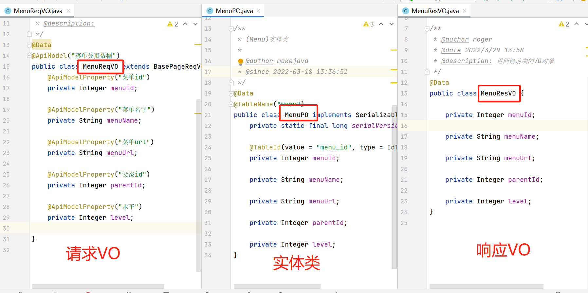The height and width of the screenshot is (293, 588).
Task: Click the horizontal scrollbar of MenuResVO editor
Action: 486,286
